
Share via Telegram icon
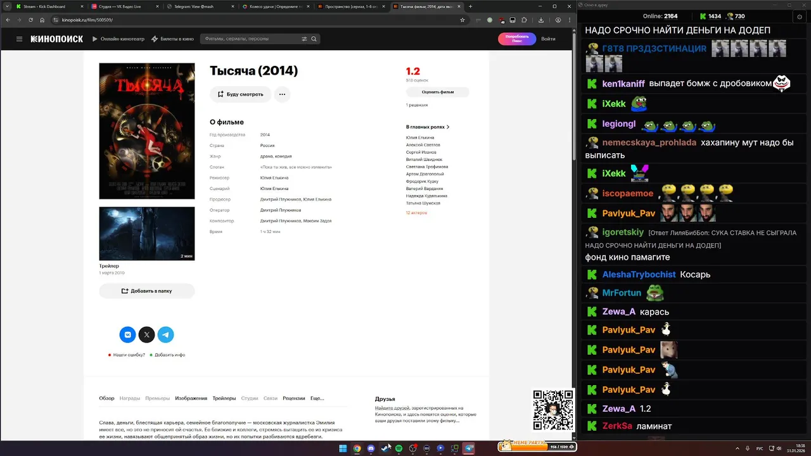pyautogui.click(x=166, y=334)
